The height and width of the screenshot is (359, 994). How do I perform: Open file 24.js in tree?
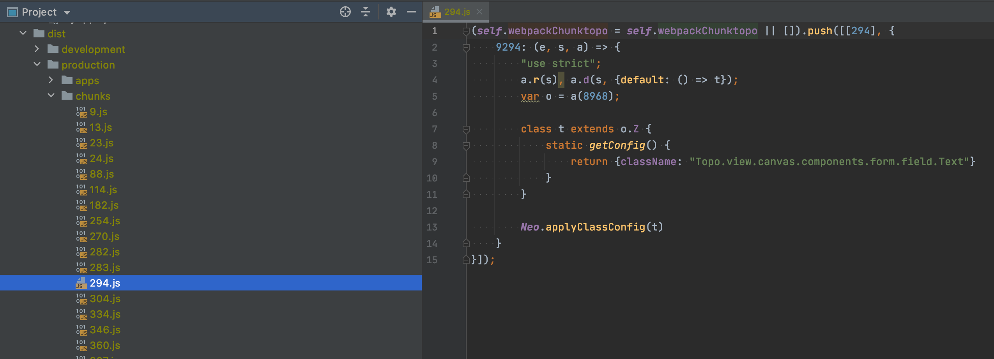point(101,158)
